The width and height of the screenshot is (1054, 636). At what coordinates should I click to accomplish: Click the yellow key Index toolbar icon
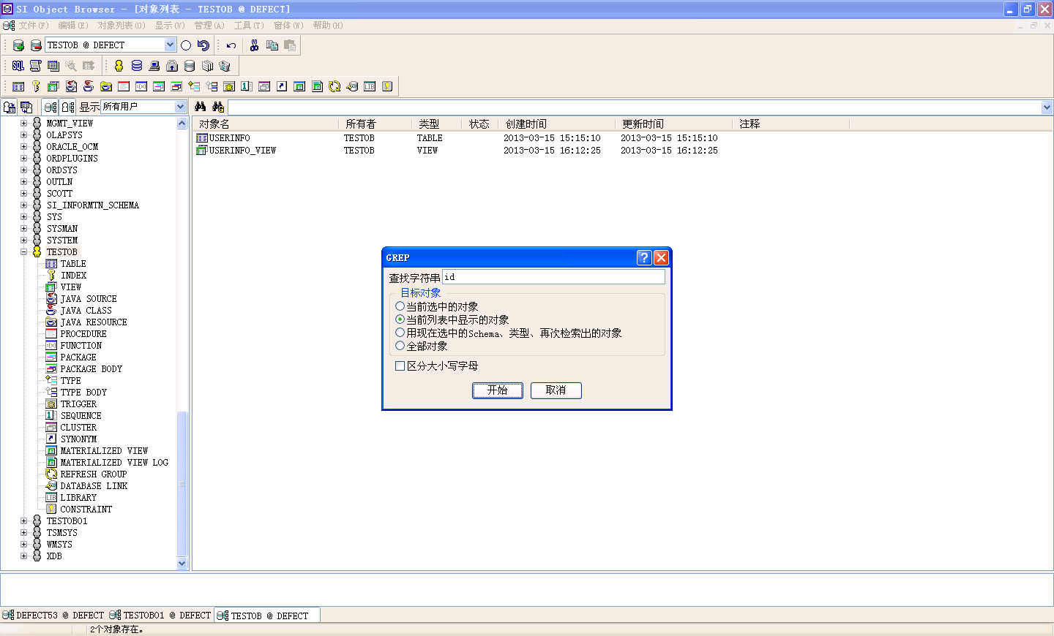coord(36,86)
